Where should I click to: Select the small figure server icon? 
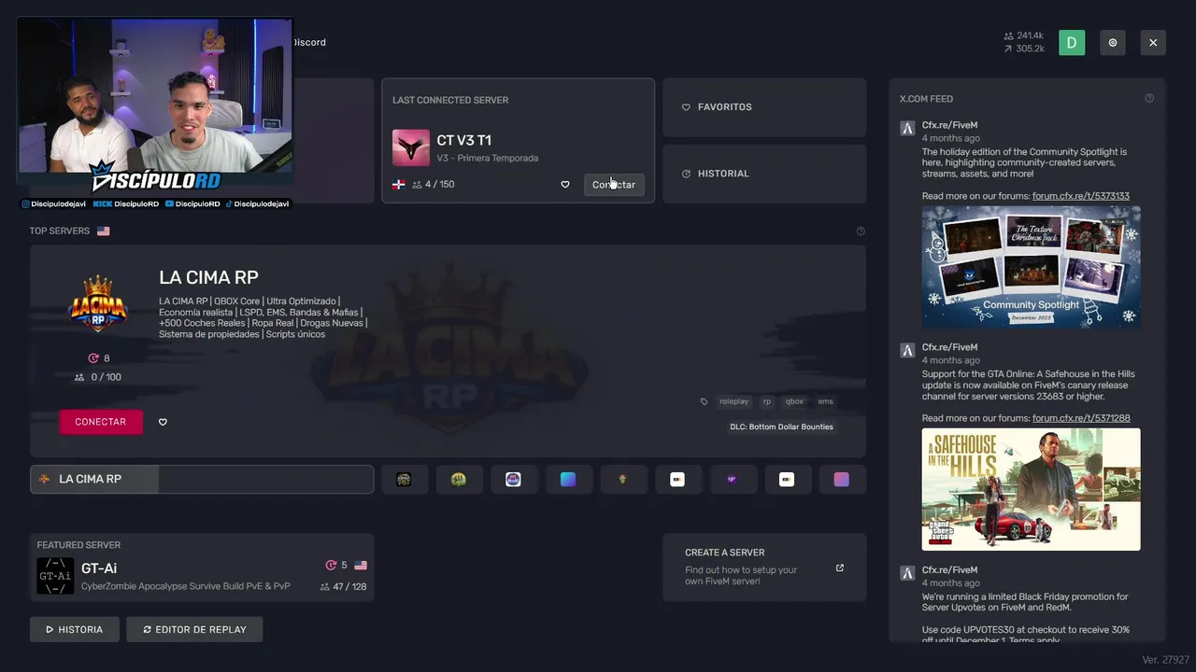622,480
